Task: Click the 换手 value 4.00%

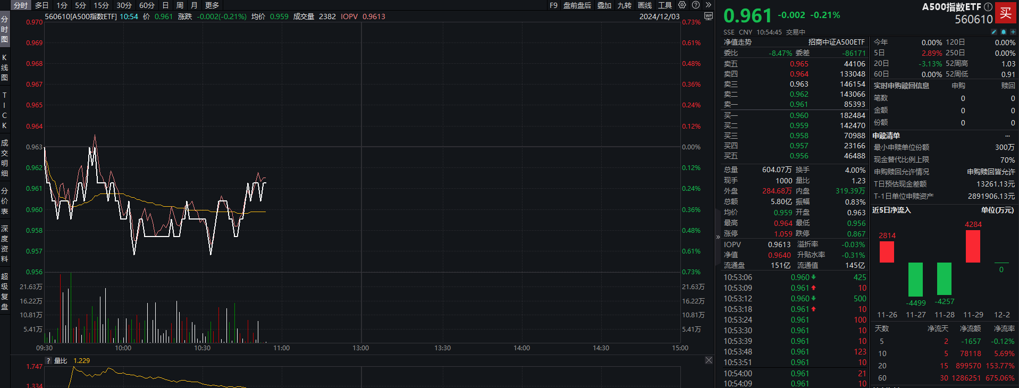Action: pos(855,170)
